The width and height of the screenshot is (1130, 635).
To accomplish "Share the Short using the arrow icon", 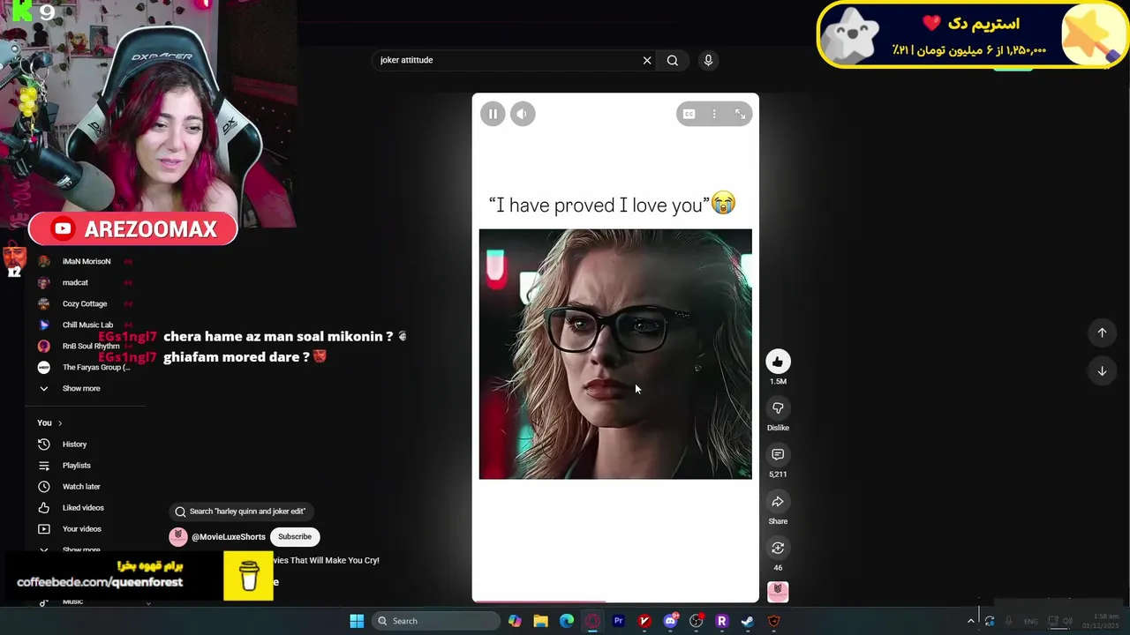I will (x=778, y=502).
